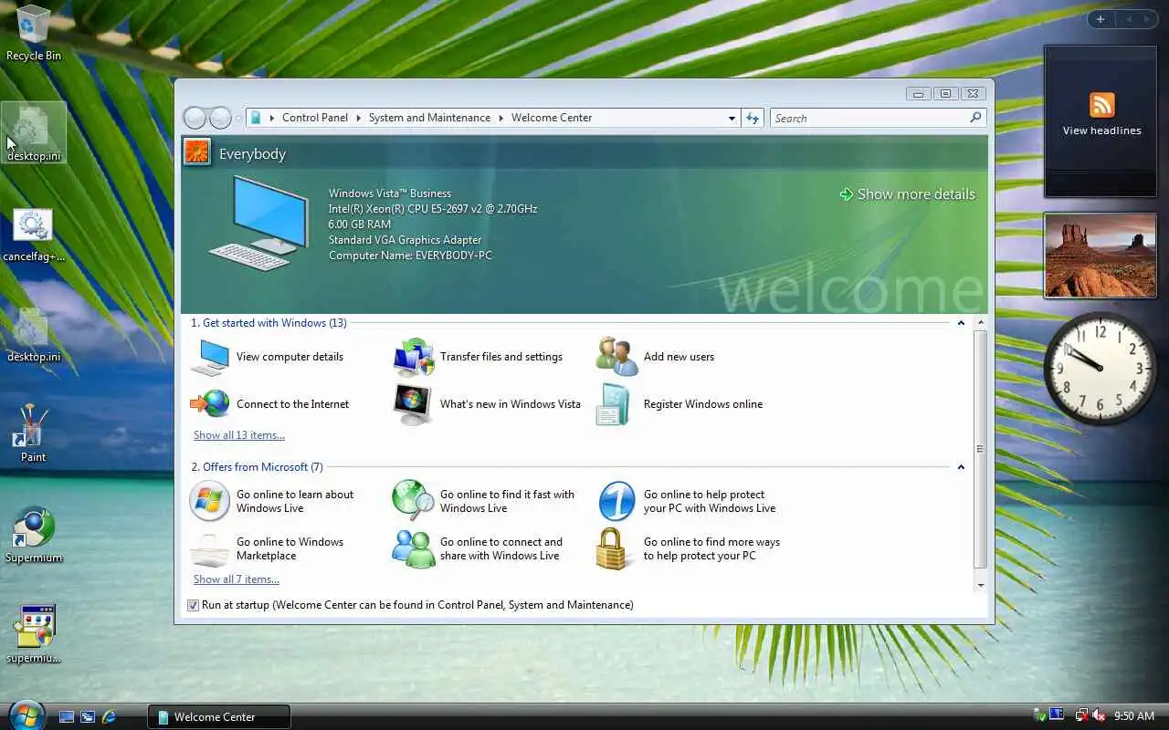Select the Supermium desktop shortcut

(34, 535)
